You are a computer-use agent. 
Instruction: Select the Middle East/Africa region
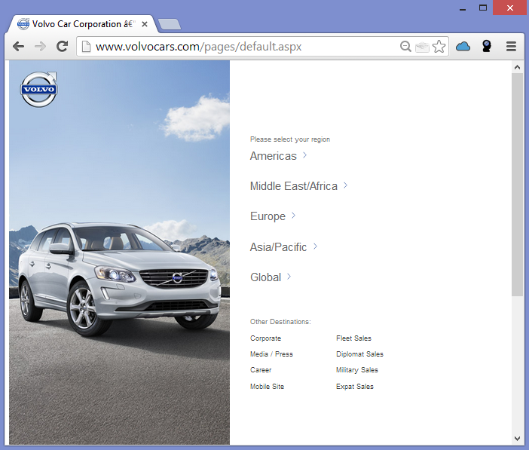click(x=294, y=186)
